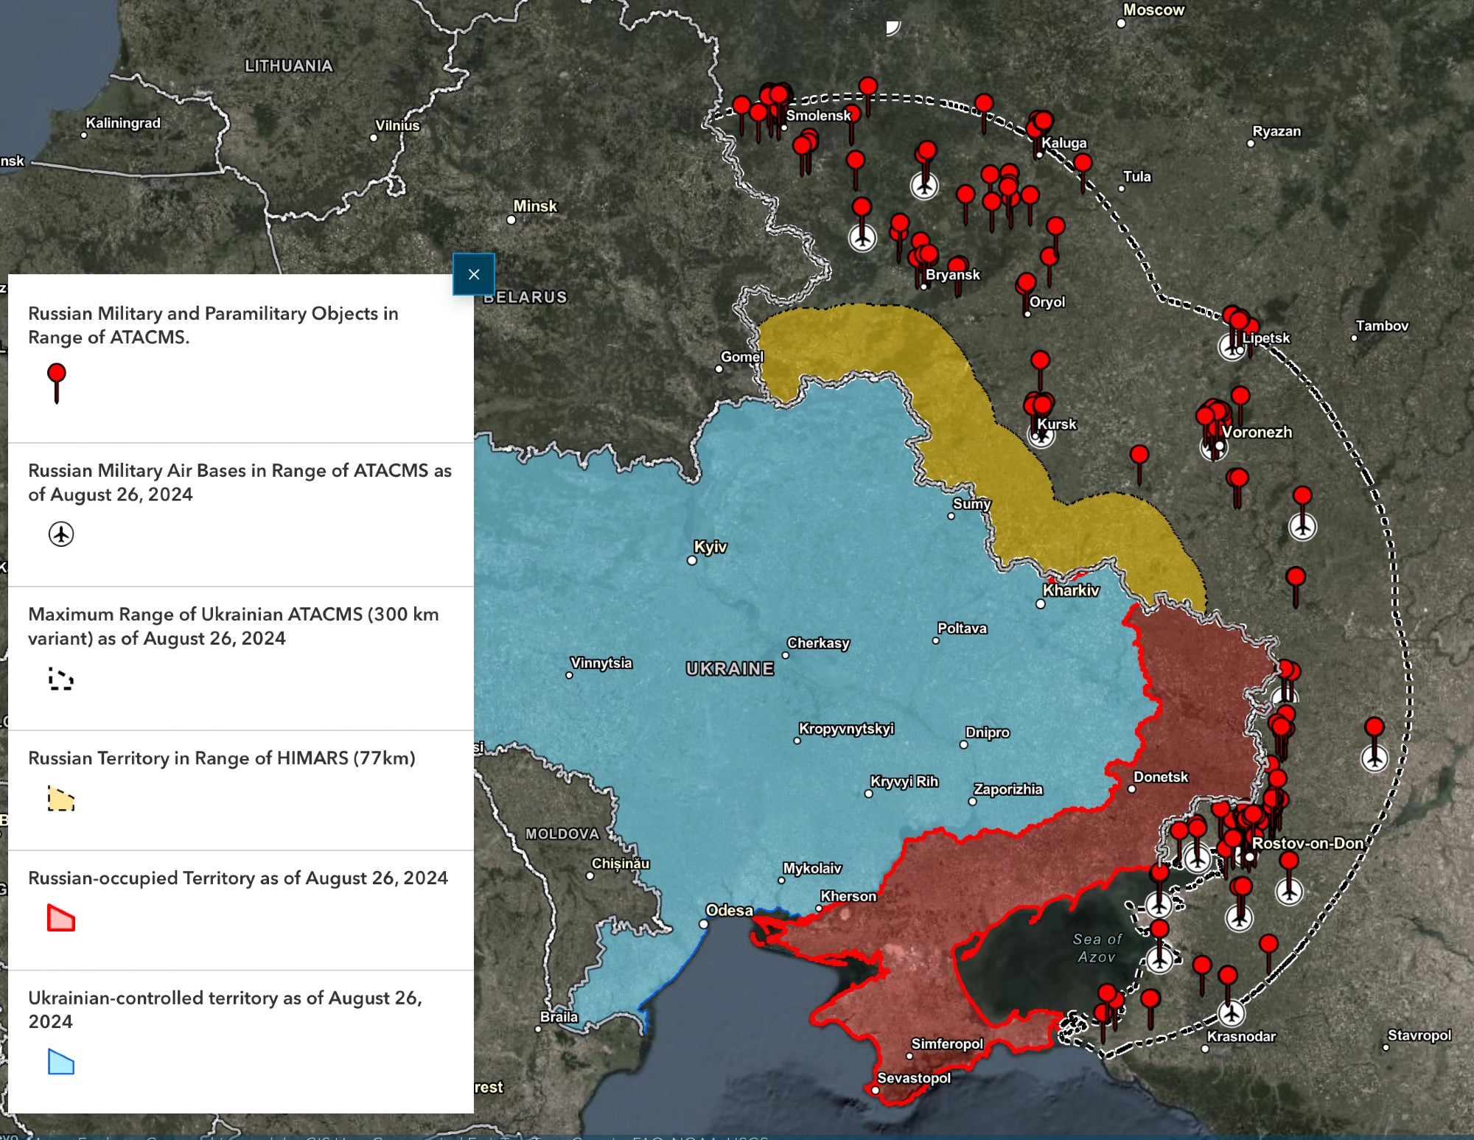1474x1140 pixels.
Task: Select the air base marker just north of Krasnodar
Action: pos(1231,1013)
